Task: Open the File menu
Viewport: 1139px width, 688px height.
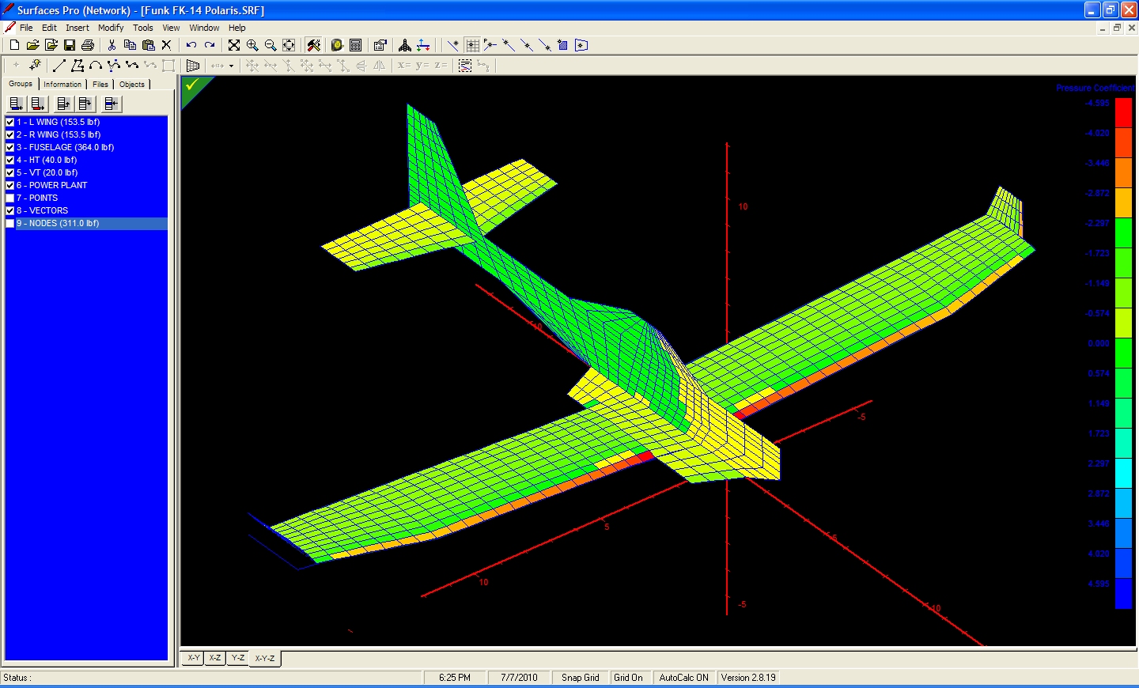Action: tap(26, 28)
